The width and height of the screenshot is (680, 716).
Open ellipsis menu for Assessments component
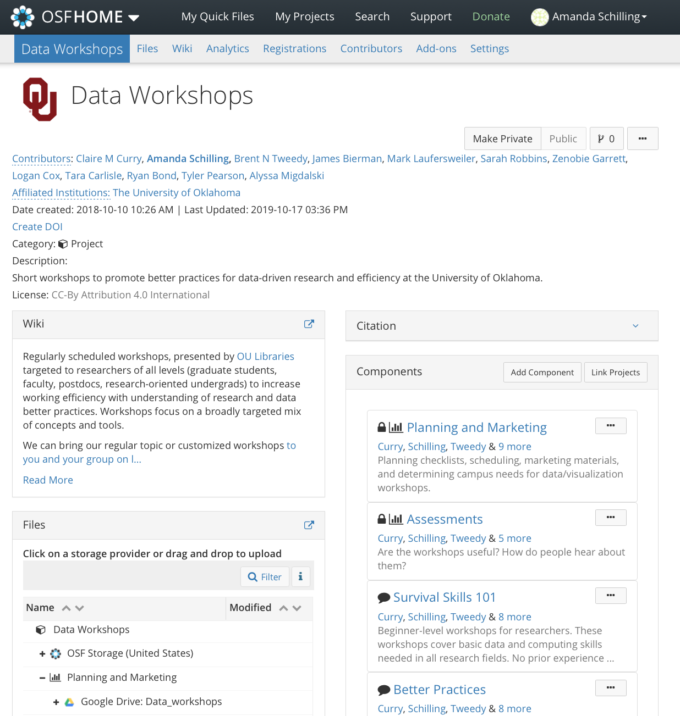pos(610,518)
